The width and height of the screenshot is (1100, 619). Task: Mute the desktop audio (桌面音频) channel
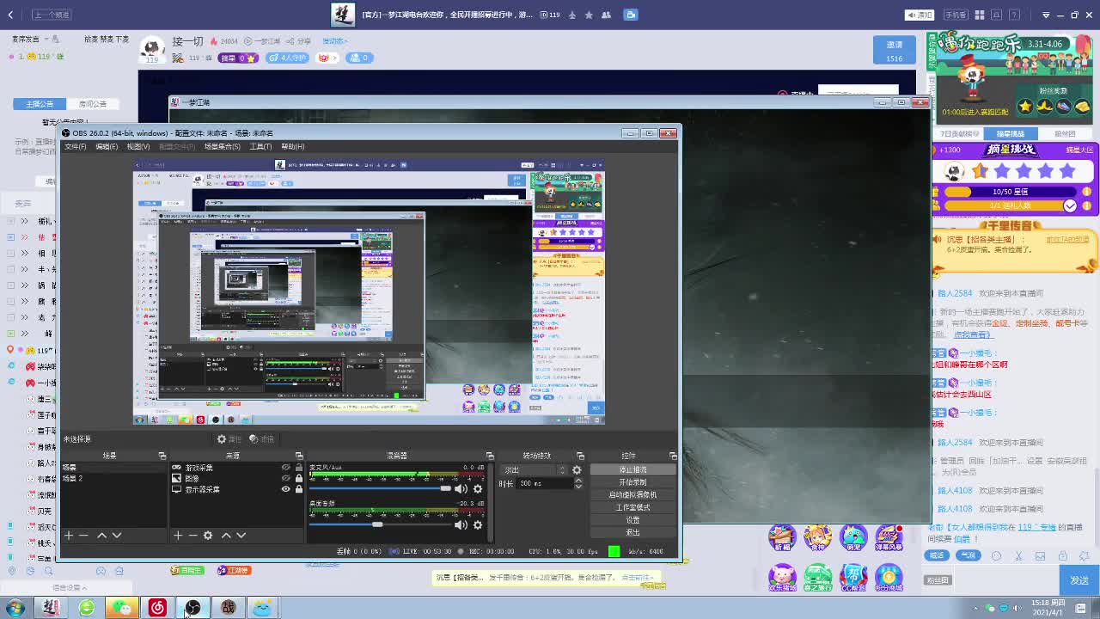tap(461, 524)
